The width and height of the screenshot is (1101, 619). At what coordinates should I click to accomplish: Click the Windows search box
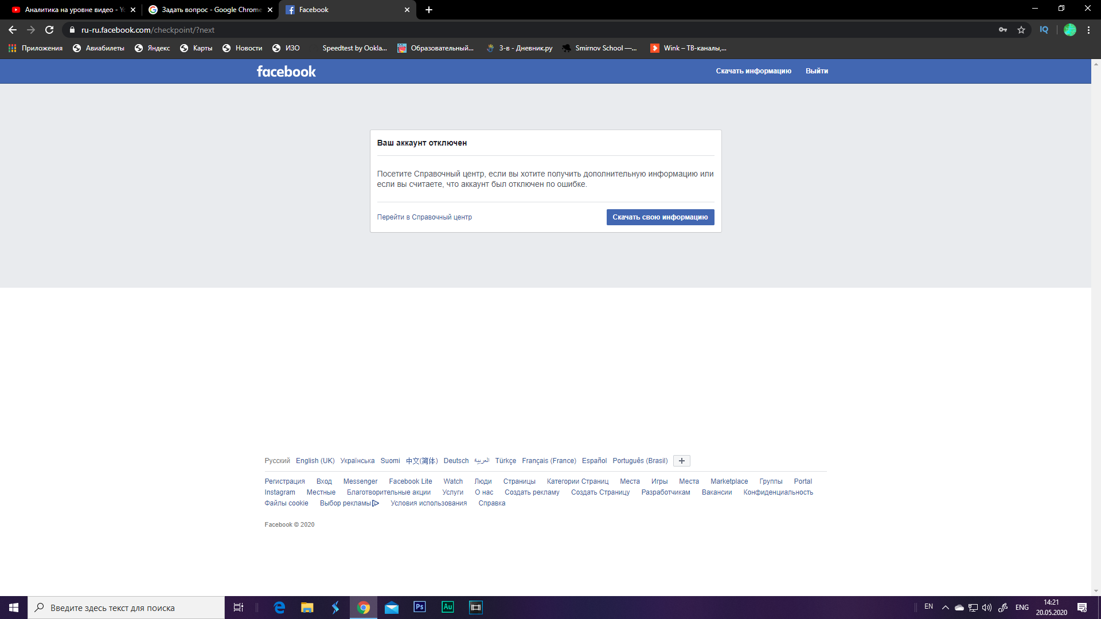pos(126,608)
